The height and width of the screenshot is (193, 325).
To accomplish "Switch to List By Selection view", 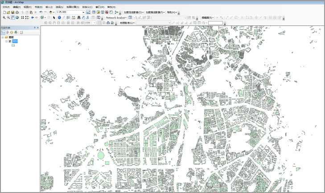I will (x=16, y=33).
